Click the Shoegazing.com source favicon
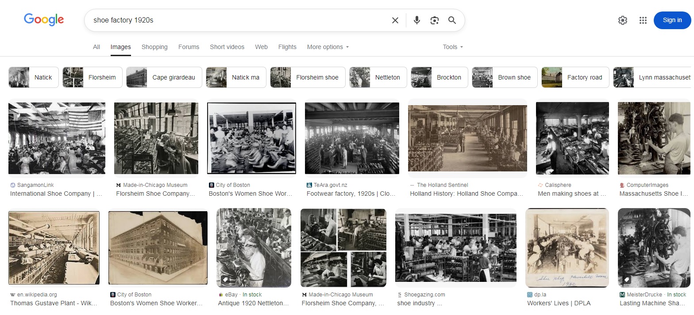Viewport: 694px width, 315px height. (x=400, y=295)
